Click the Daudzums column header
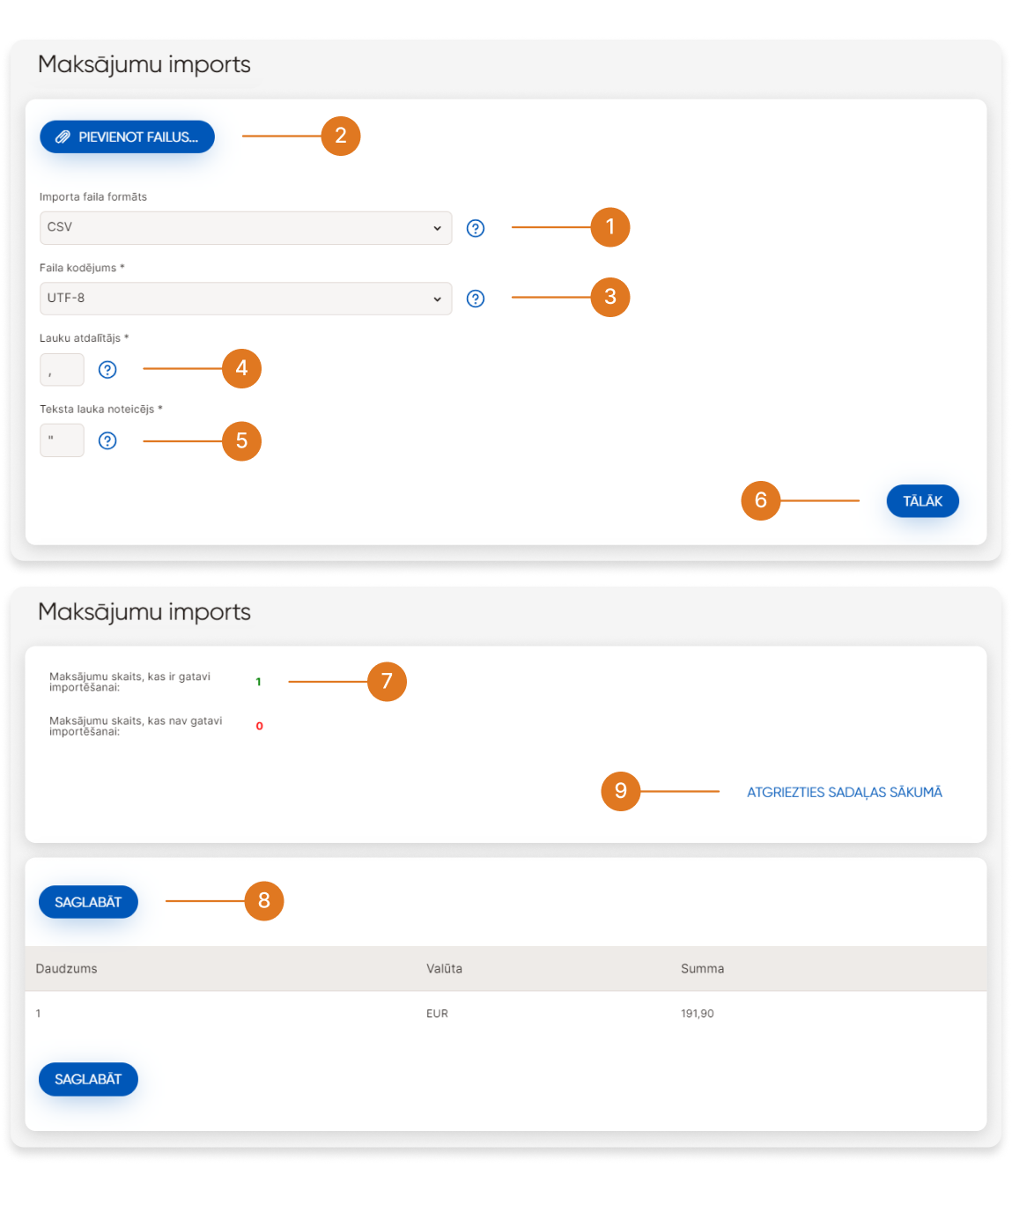The image size is (1012, 1227). click(x=67, y=968)
